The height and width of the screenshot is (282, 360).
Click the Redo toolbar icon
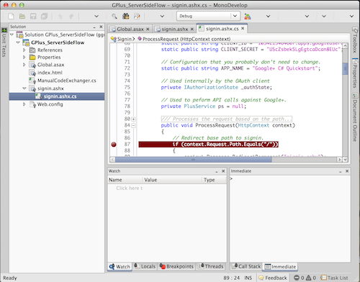tap(71, 16)
